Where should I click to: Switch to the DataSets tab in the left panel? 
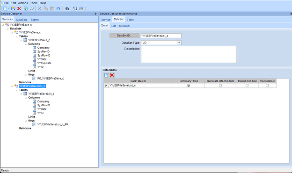tap(22, 20)
